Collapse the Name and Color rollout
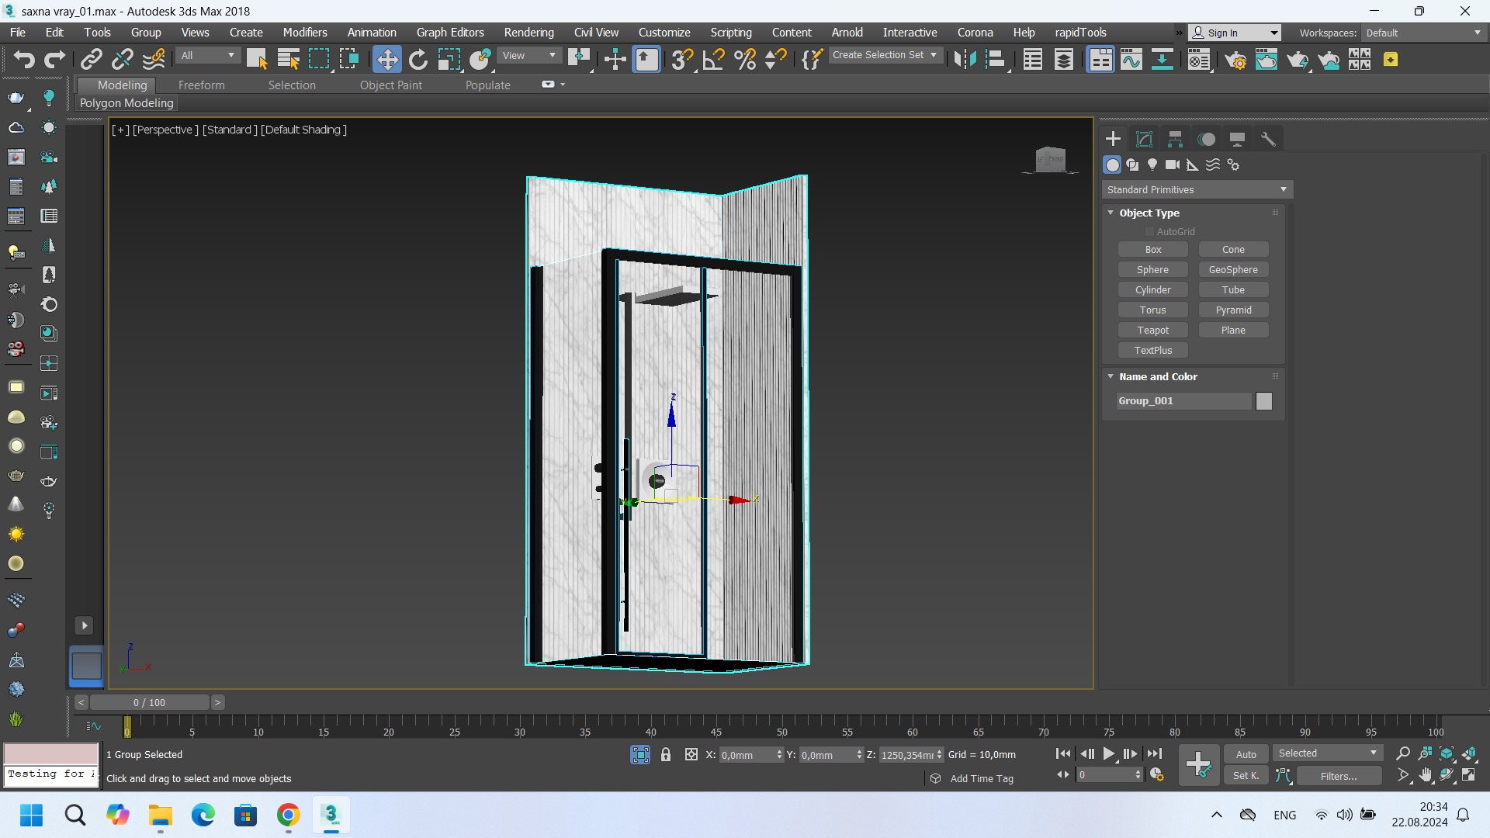1490x838 pixels. pyautogui.click(x=1111, y=376)
